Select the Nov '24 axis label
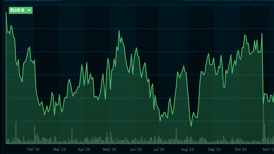This screenshot has height=154, width=274. click(268, 149)
